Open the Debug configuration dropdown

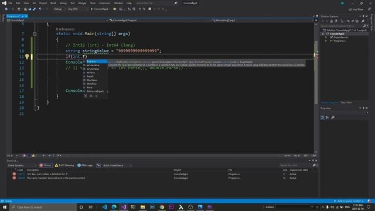point(60,9)
